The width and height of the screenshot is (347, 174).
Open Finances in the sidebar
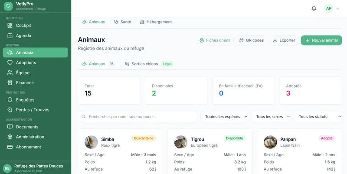[x=25, y=82]
